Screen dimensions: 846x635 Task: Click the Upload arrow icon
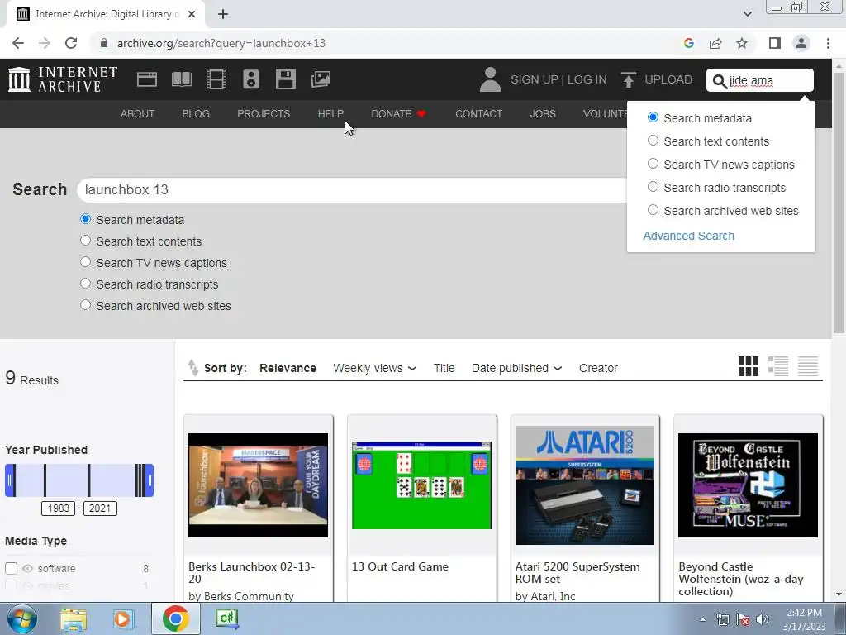[x=628, y=79]
